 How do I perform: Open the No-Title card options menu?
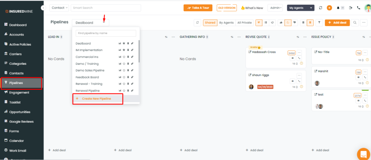[x=365, y=53]
